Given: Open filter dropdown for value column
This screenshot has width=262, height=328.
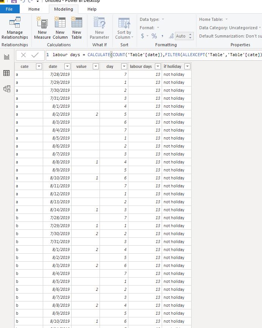Looking at the screenshot, I should point(96,66).
